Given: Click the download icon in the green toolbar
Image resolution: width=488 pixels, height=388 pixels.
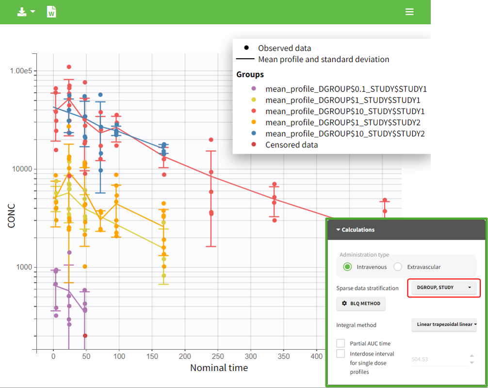Looking at the screenshot, I should click(x=22, y=12).
